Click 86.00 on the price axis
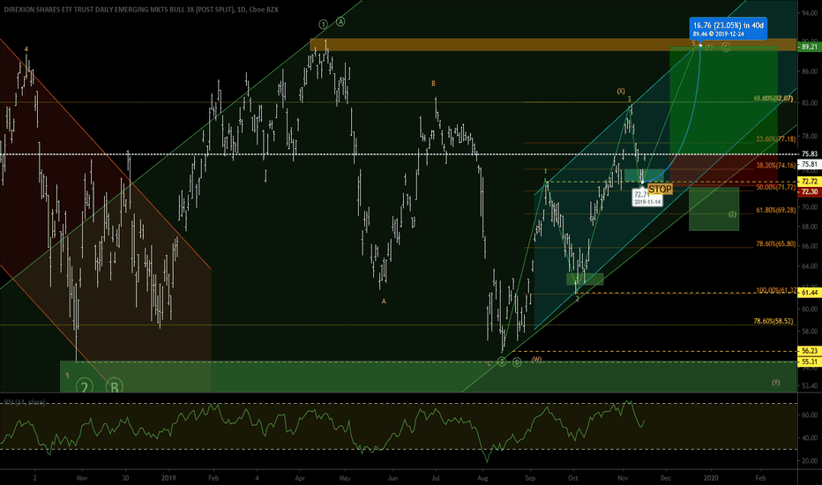Viewport: 822px width, 485px height. point(810,71)
